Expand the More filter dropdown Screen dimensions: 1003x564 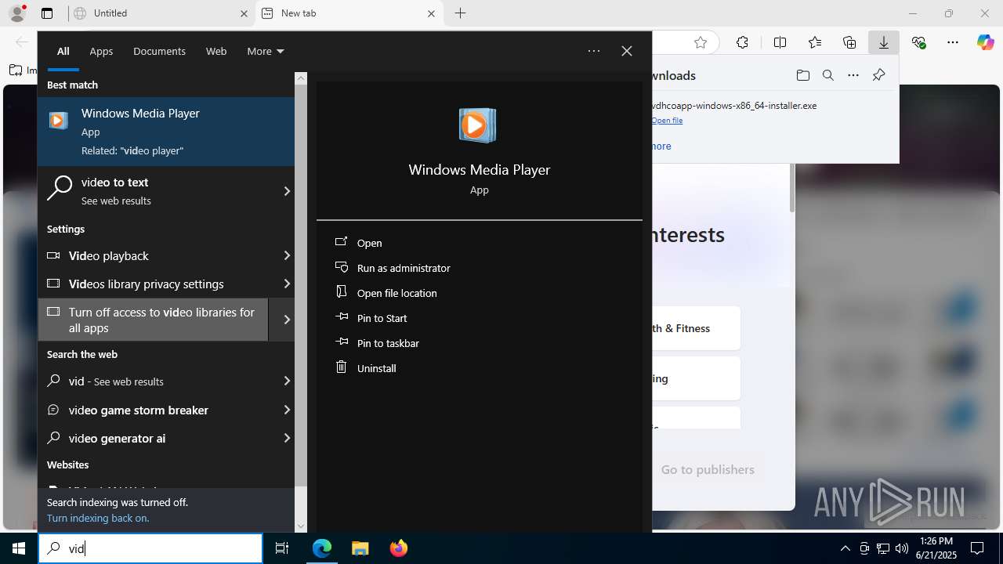(x=266, y=51)
